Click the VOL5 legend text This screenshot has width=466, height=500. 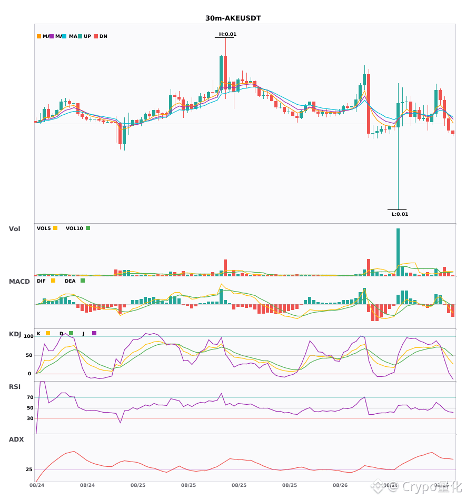coord(44,228)
